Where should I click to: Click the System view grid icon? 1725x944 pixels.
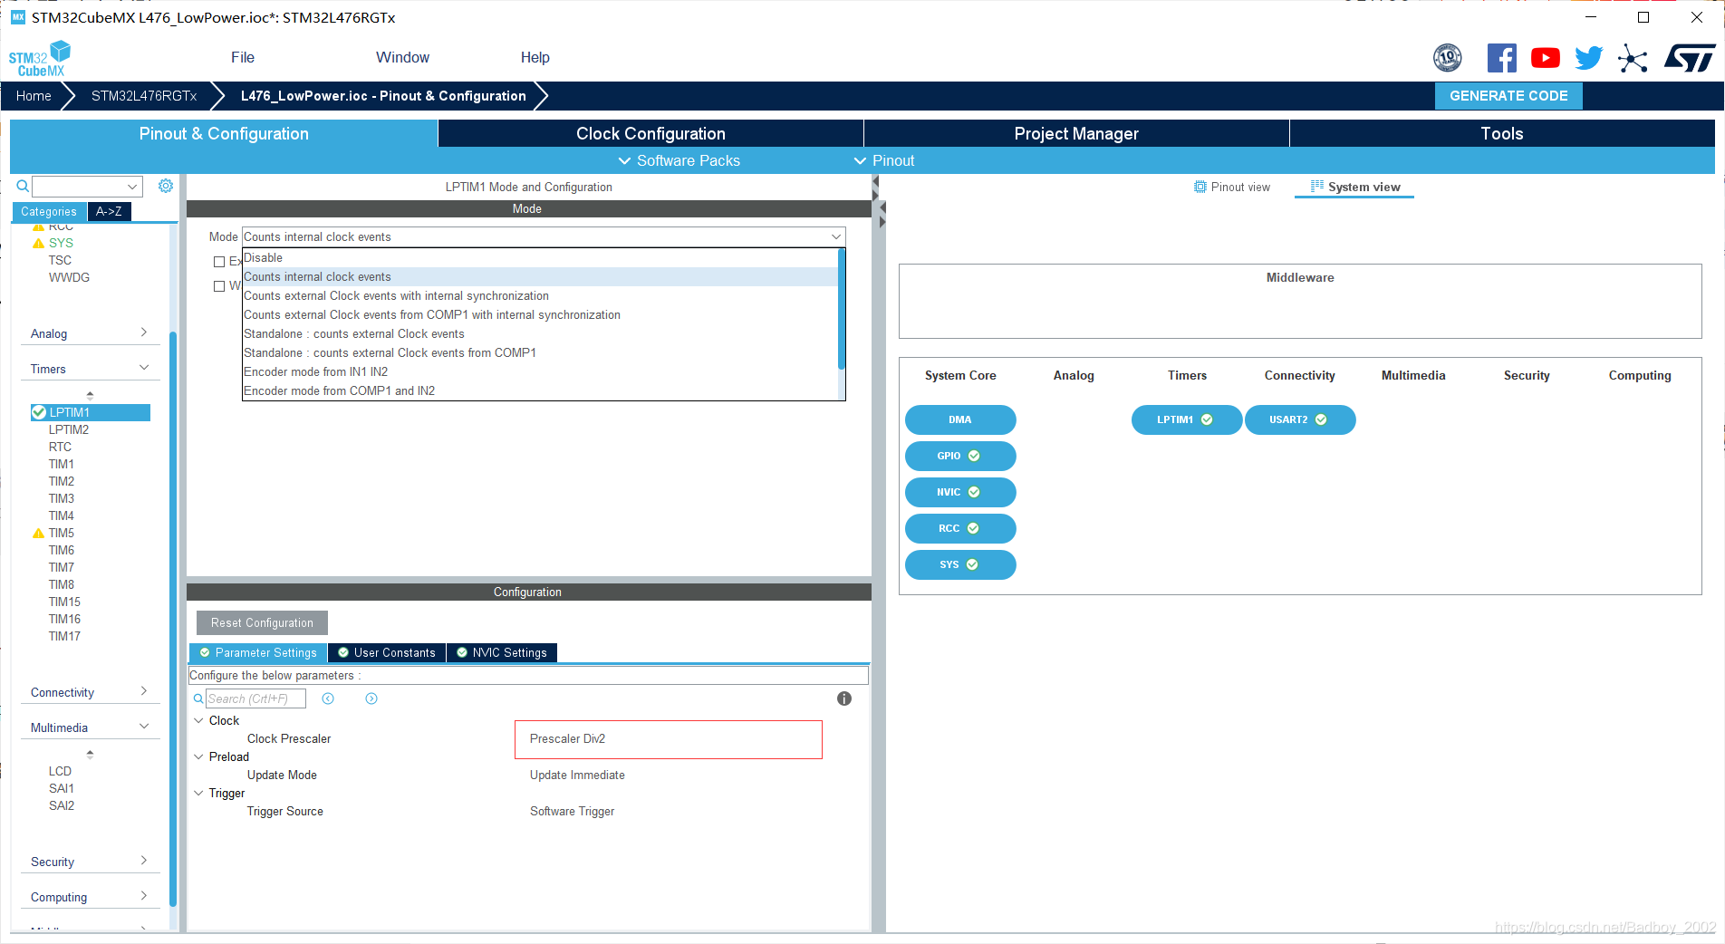1317,186
